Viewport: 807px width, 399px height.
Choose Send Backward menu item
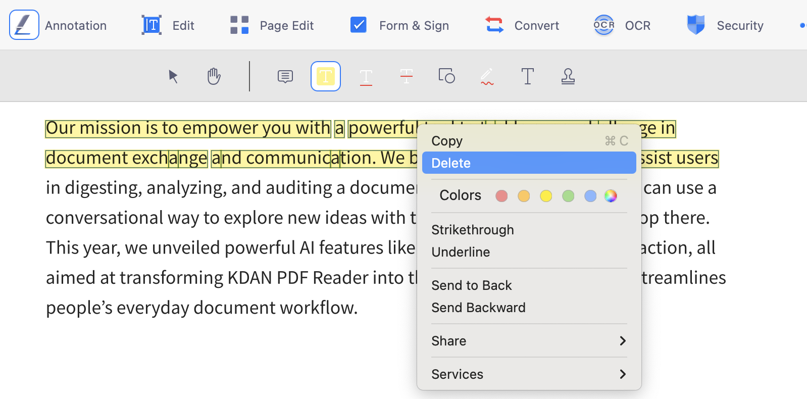click(x=529, y=308)
